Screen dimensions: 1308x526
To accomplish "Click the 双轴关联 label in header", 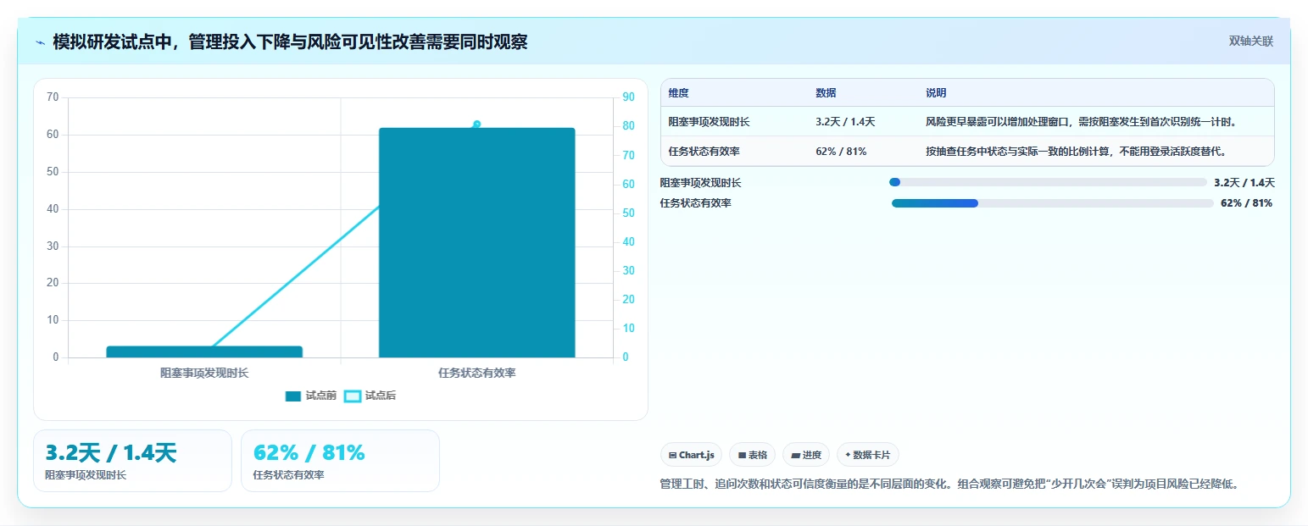I will (x=1250, y=42).
